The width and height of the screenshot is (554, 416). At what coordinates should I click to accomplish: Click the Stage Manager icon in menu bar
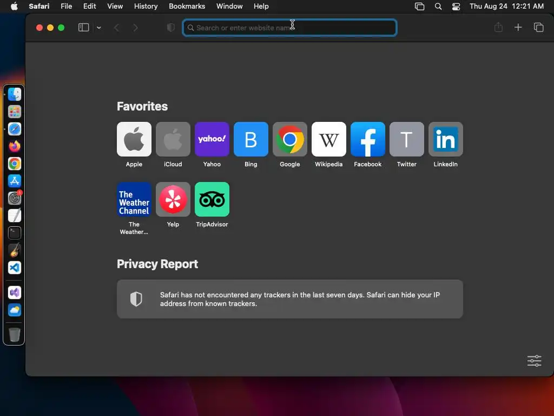(x=419, y=6)
